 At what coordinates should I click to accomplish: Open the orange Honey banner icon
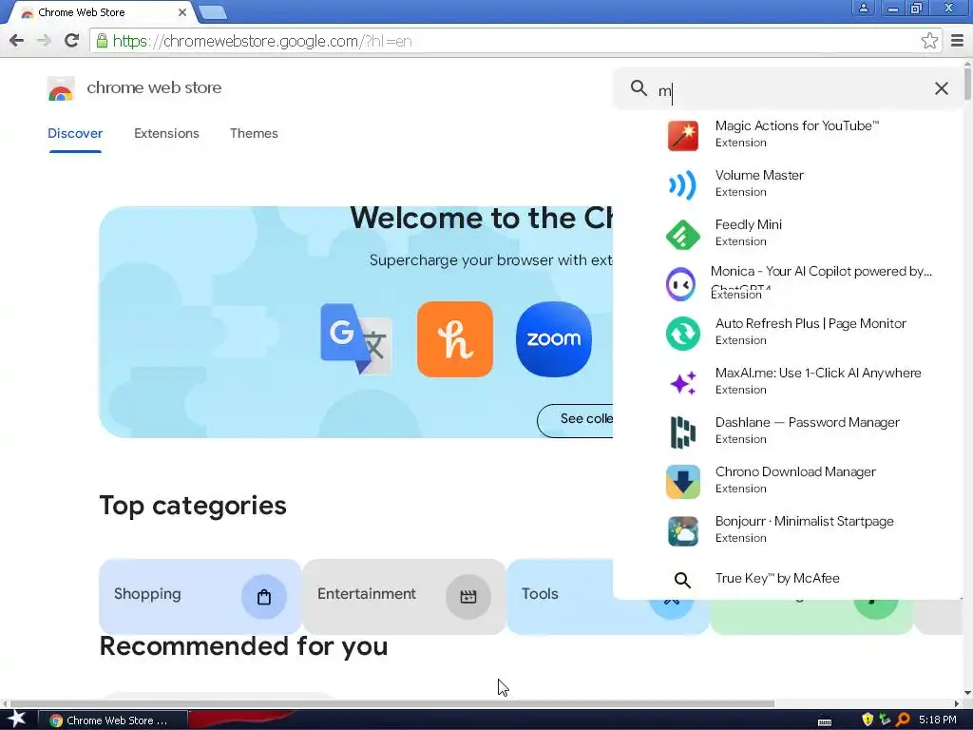click(455, 339)
